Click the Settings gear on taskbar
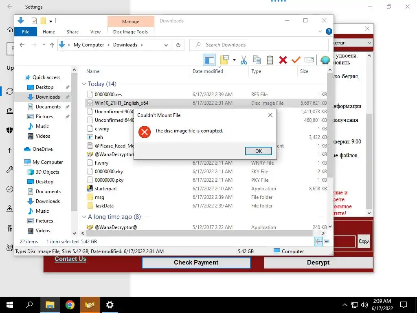The width and height of the screenshot is (417, 313). [x=110, y=305]
